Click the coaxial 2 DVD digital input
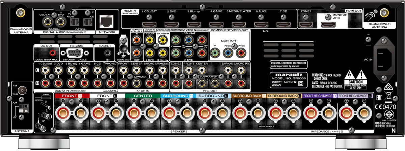This screenshot has width=405, height=151. (x=60, y=22)
